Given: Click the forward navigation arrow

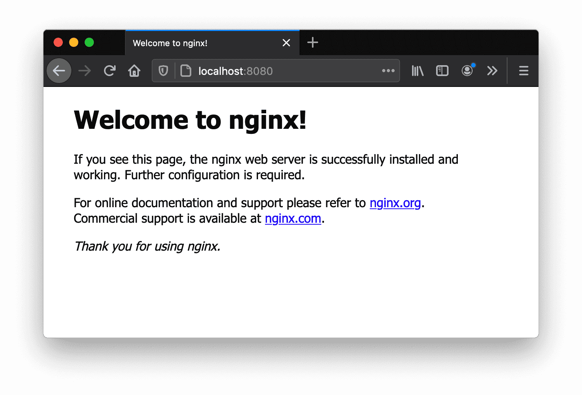Looking at the screenshot, I should [85, 71].
